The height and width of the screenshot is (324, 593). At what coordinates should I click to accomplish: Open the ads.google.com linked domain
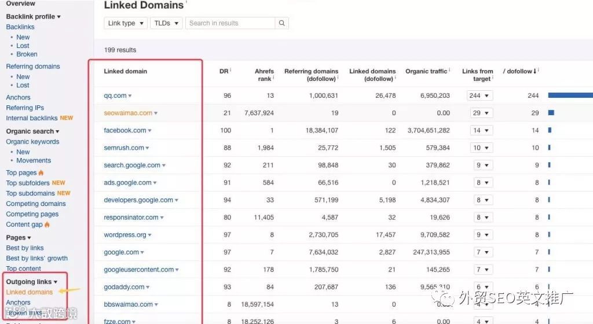click(127, 182)
